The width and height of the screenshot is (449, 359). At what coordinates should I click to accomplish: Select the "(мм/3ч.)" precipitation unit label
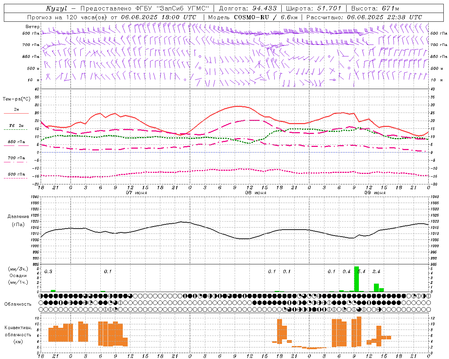pos(18,269)
